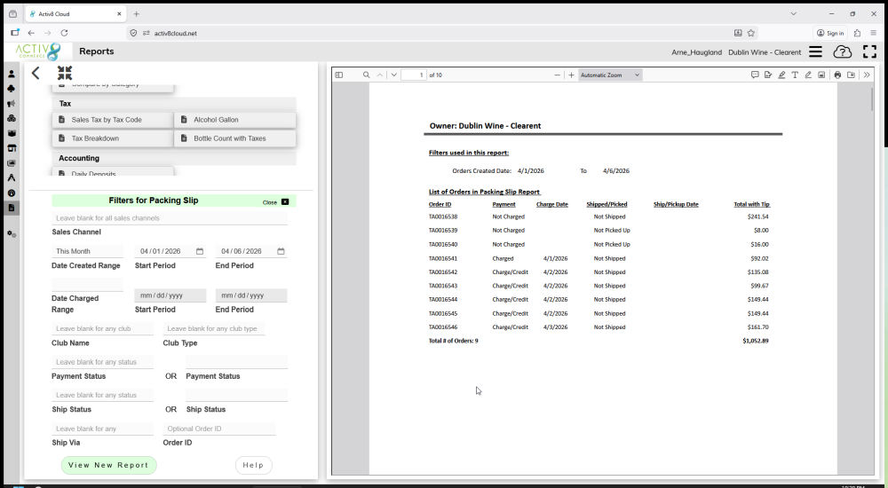The height and width of the screenshot is (488, 888).
Task: Open the settings gears sidebar icon
Action: [12, 234]
